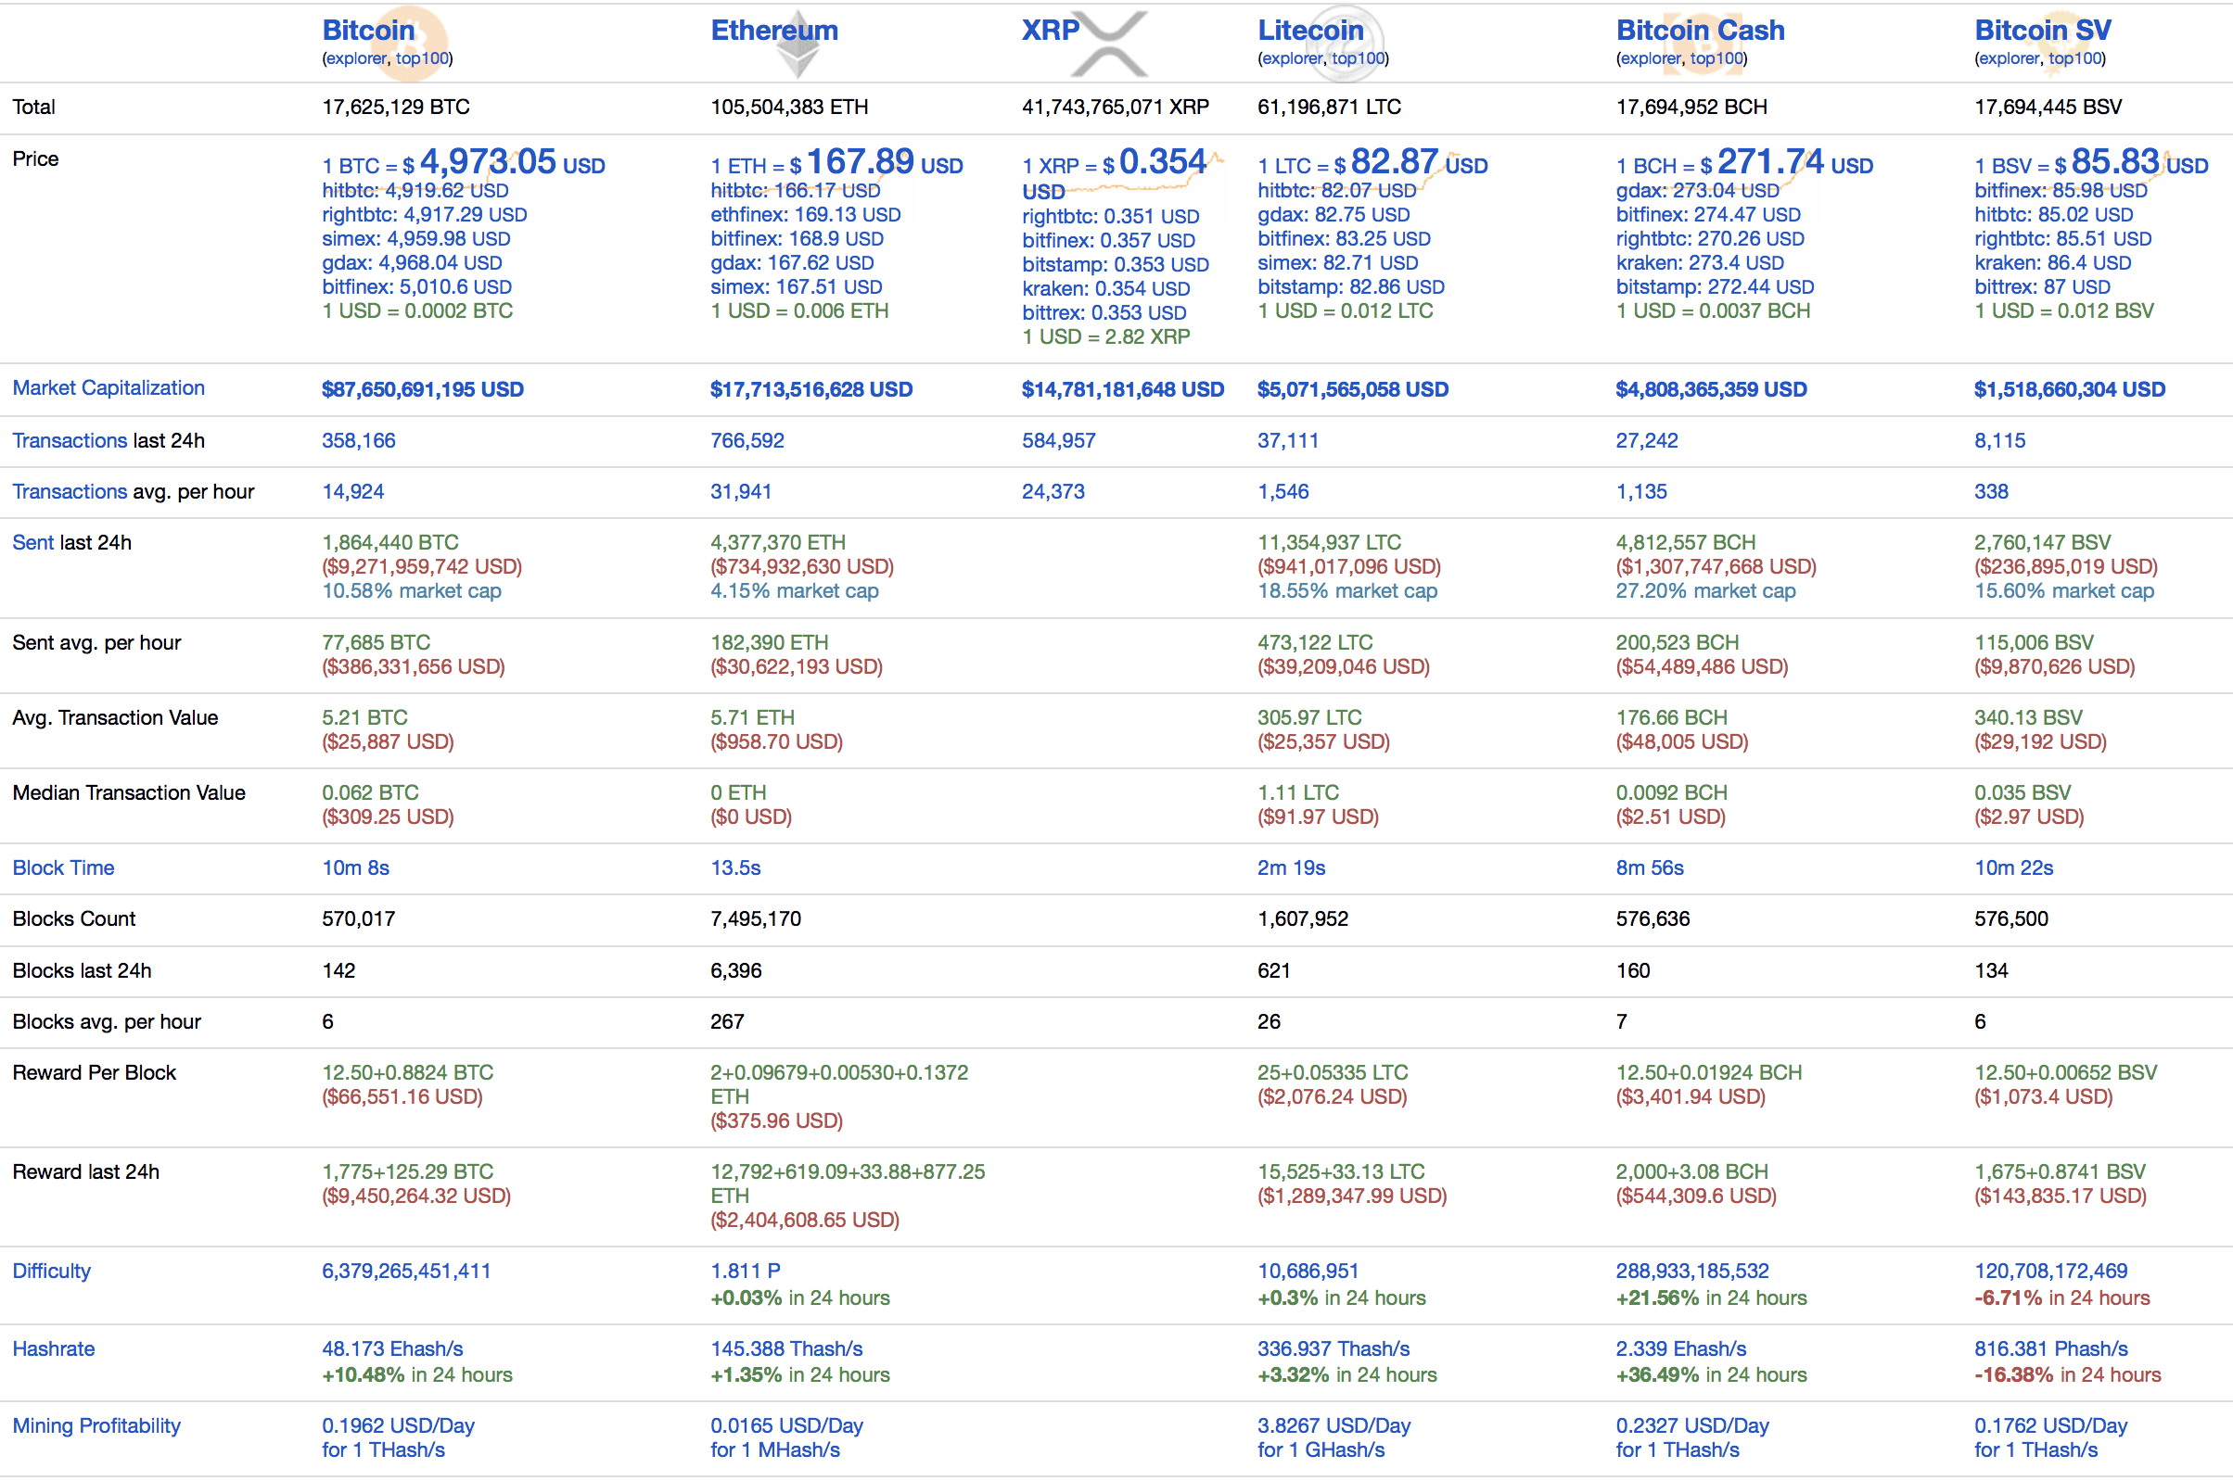Click the Ethereum diamond logo icon
2233x1481 pixels.
click(799, 44)
